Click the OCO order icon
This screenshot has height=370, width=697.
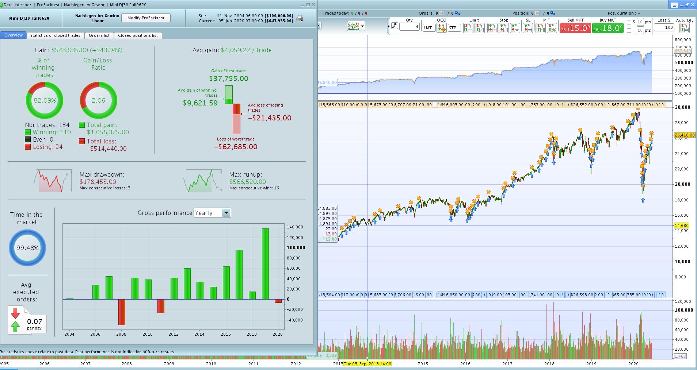(x=441, y=28)
